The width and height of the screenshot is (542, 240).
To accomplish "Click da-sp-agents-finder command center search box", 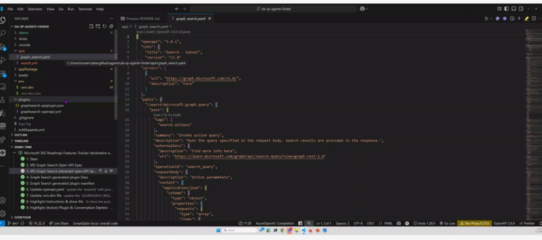I will click(x=273, y=9).
